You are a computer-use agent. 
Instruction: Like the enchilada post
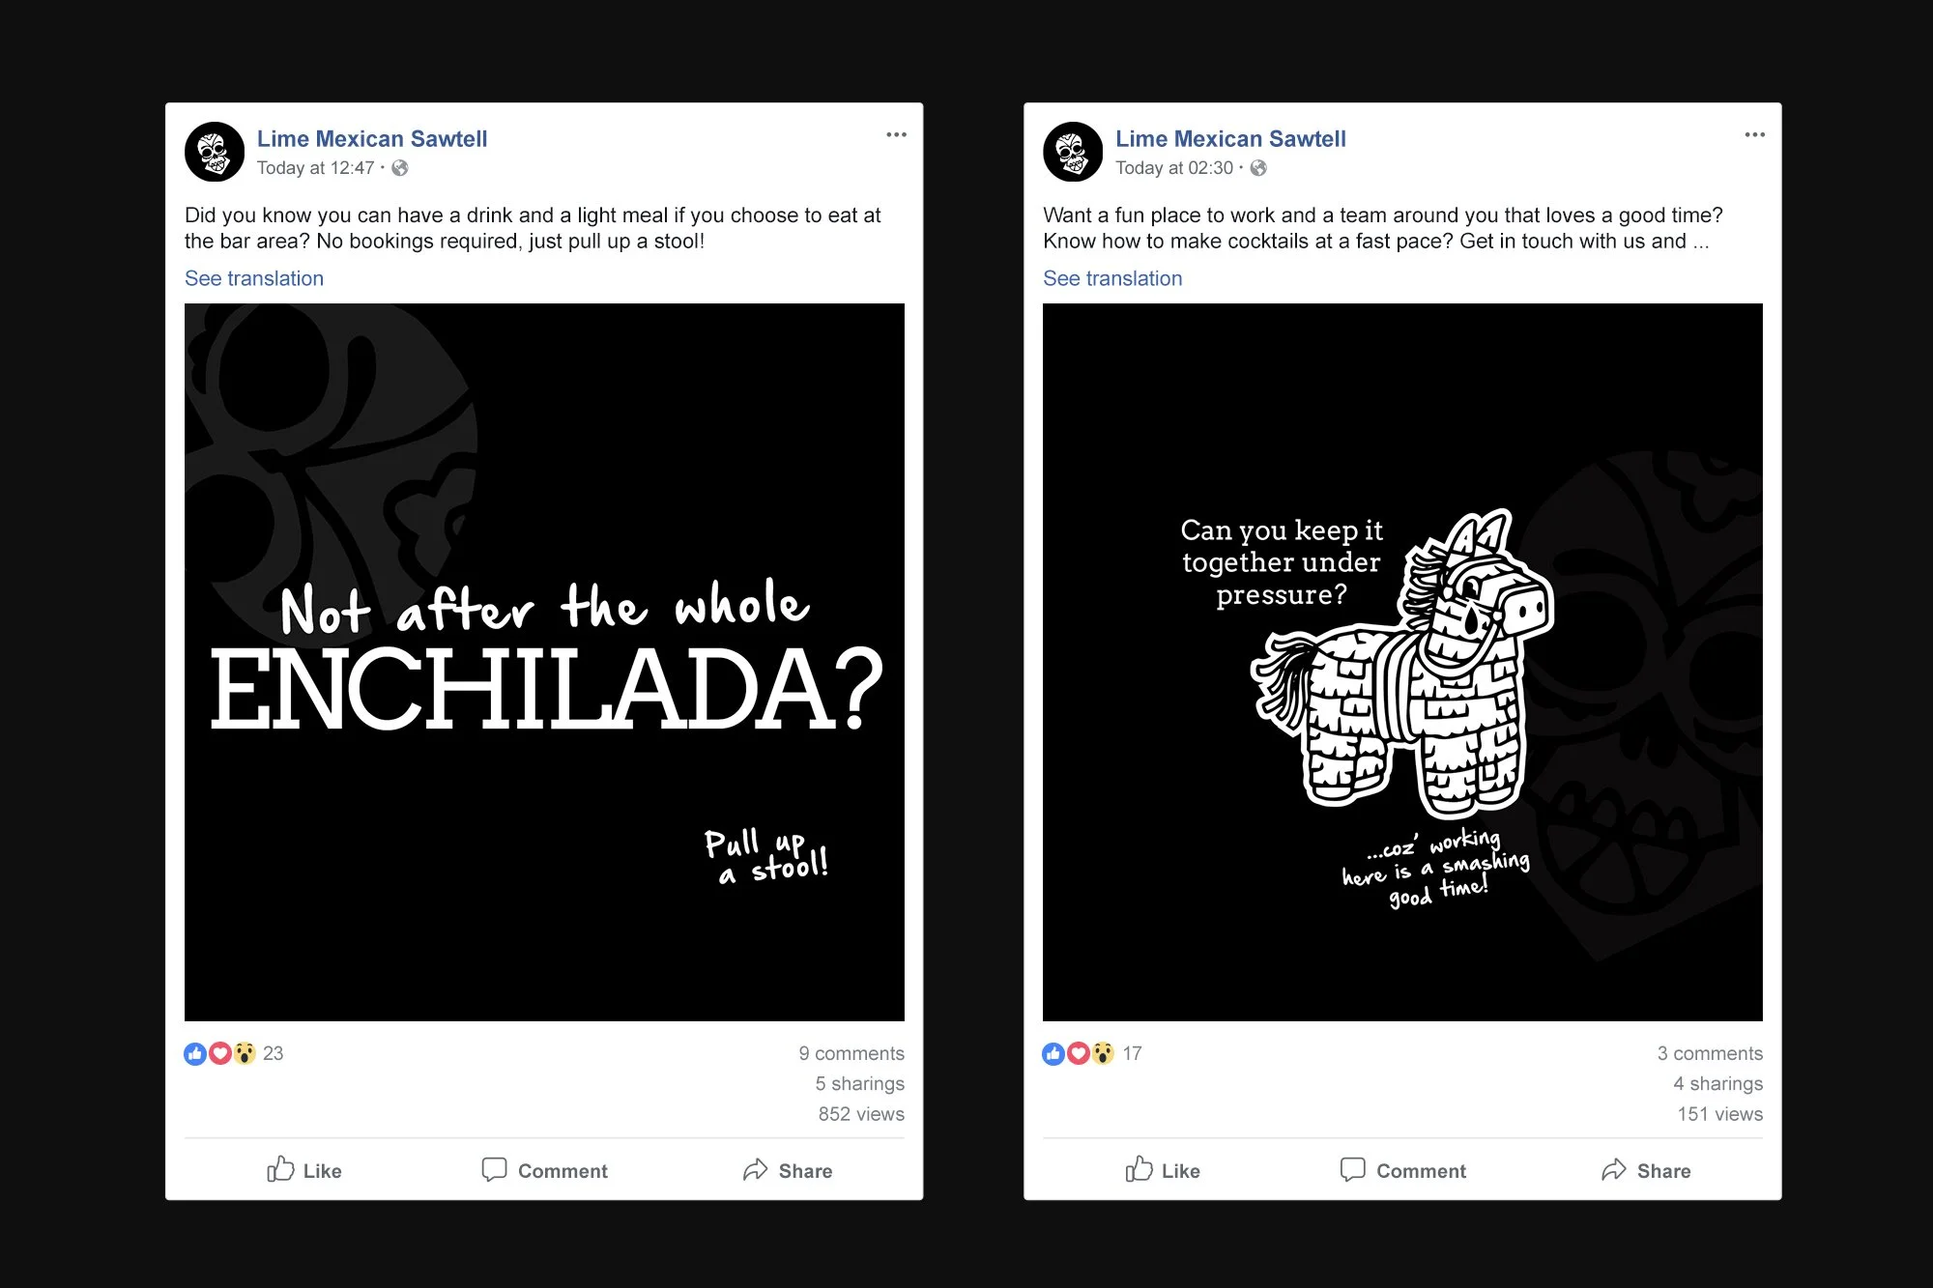304,1170
